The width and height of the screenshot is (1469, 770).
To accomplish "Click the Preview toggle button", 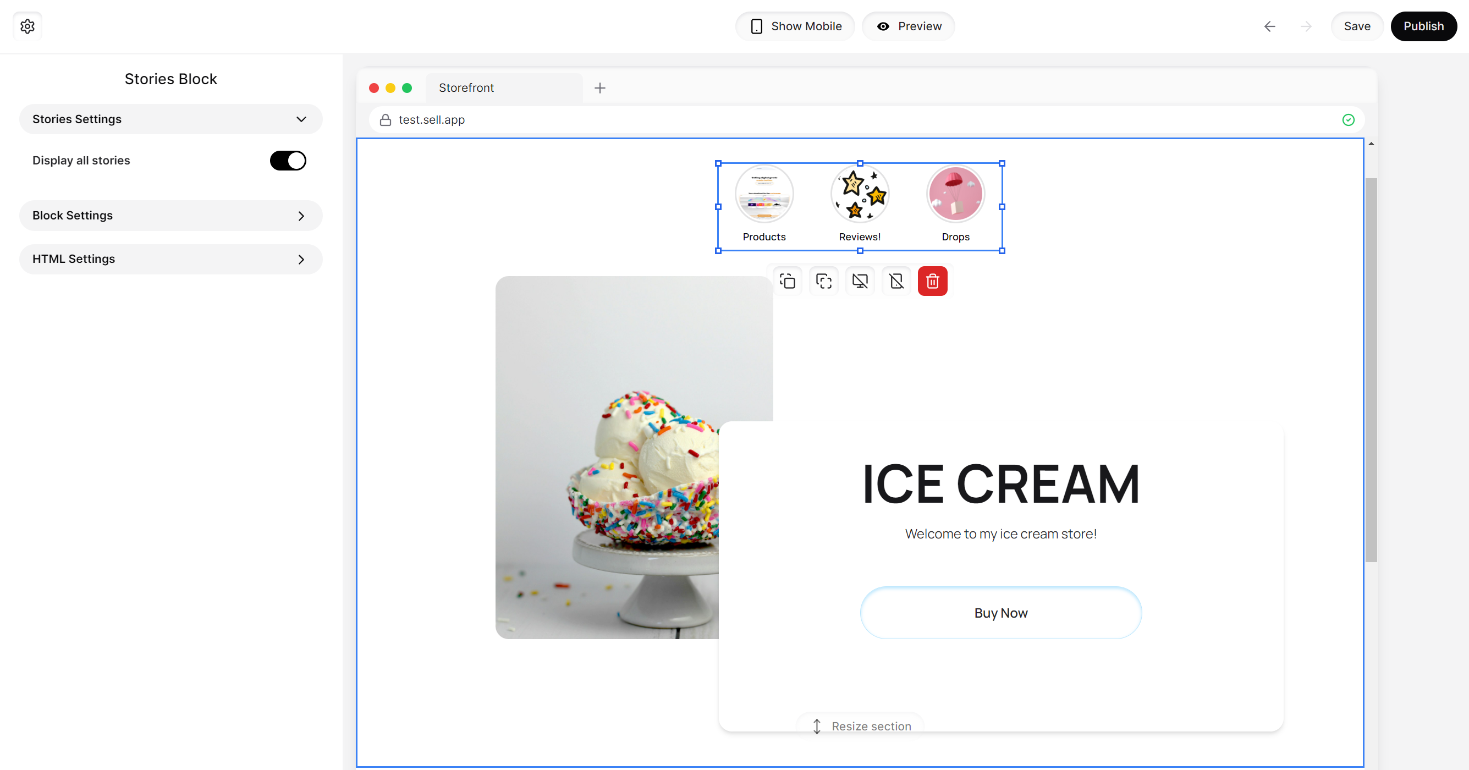I will (x=909, y=26).
